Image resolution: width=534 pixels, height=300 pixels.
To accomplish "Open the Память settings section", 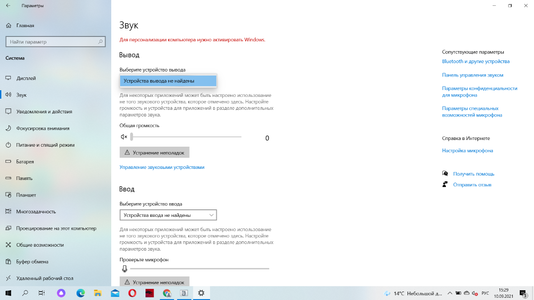I will tap(56, 178).
